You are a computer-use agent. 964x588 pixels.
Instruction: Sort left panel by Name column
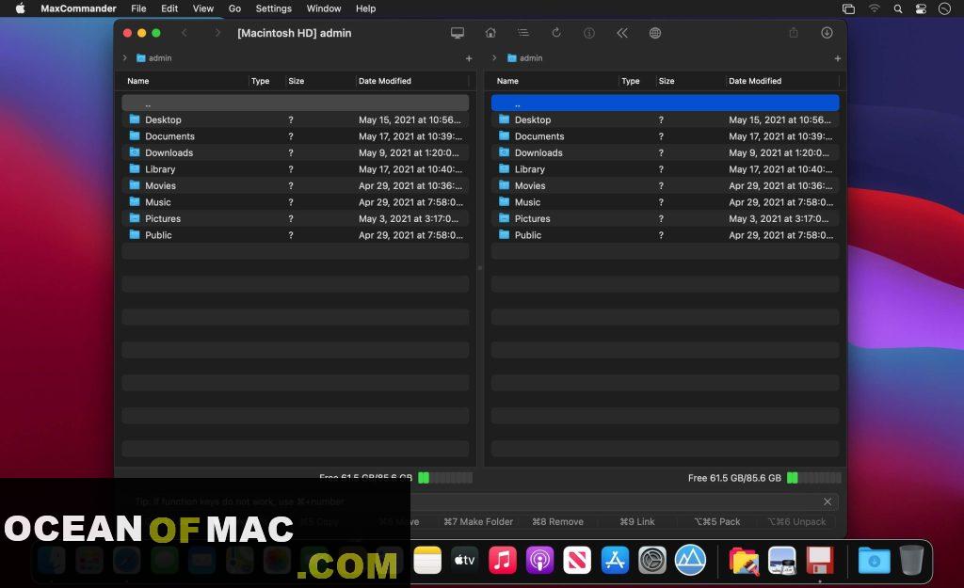click(138, 81)
